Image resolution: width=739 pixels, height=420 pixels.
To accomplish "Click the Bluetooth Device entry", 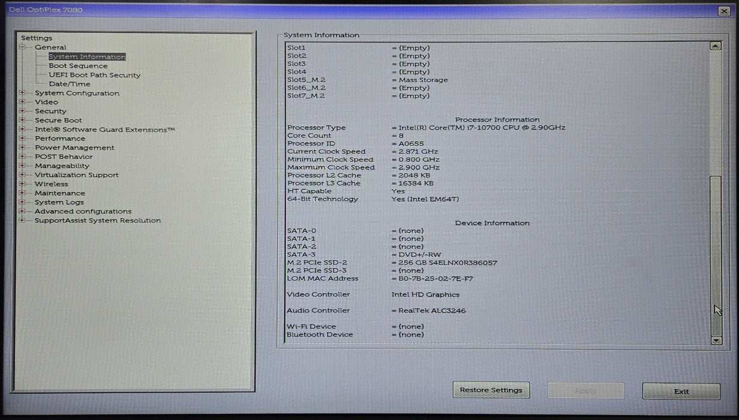I will click(x=355, y=335).
